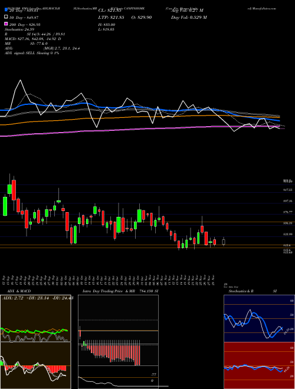Click the H: 835.00 high price
The height and width of the screenshot is (389, 295).
click(107, 25)
